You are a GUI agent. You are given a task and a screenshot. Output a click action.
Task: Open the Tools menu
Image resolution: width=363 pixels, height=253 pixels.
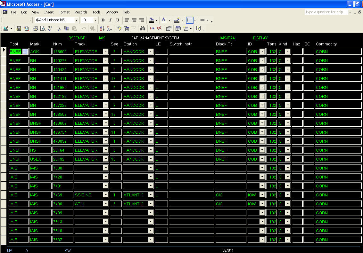tap(96, 12)
